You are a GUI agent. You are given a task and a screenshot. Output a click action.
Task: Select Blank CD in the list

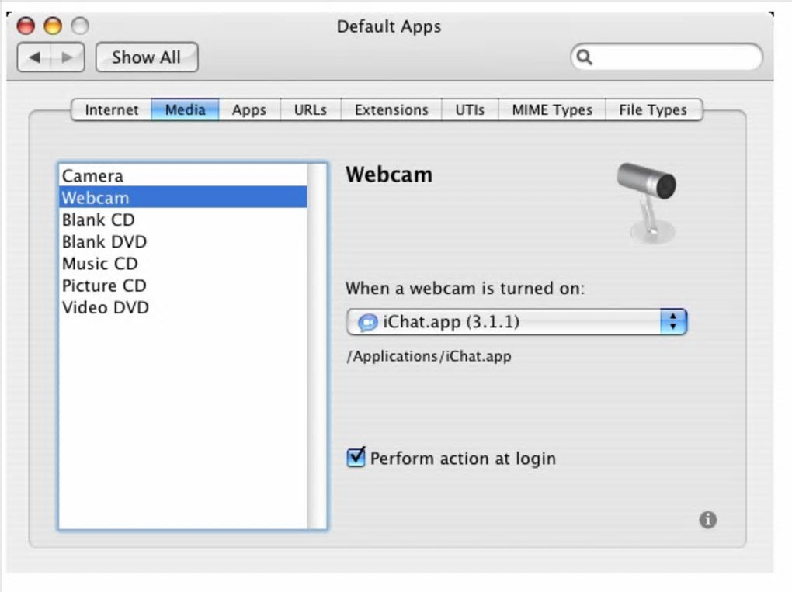click(182, 220)
